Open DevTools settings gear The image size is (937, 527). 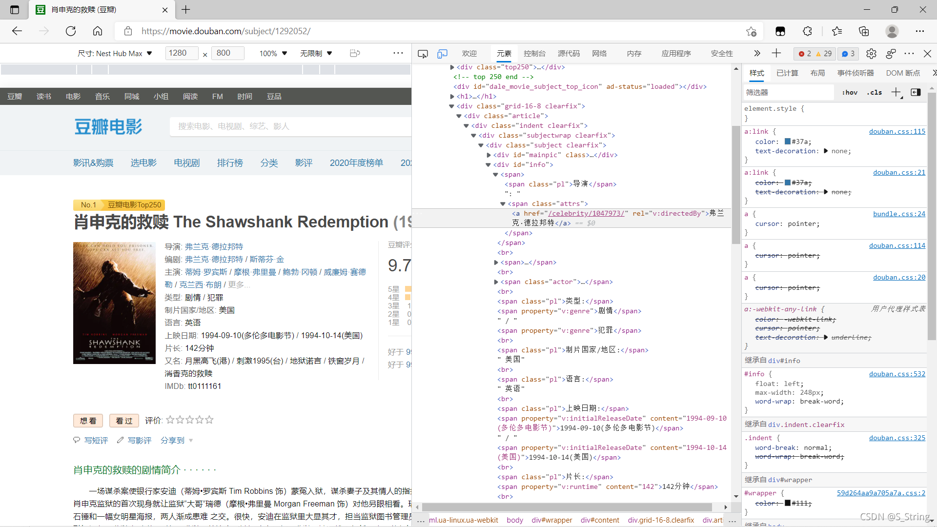click(x=871, y=54)
